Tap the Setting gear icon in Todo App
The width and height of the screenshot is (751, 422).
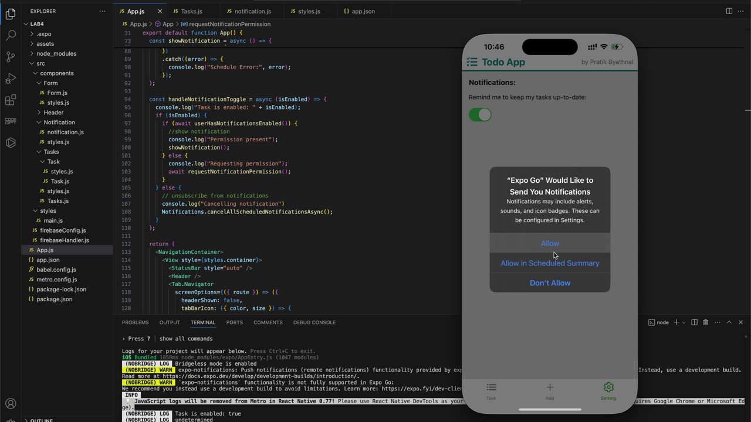608,387
